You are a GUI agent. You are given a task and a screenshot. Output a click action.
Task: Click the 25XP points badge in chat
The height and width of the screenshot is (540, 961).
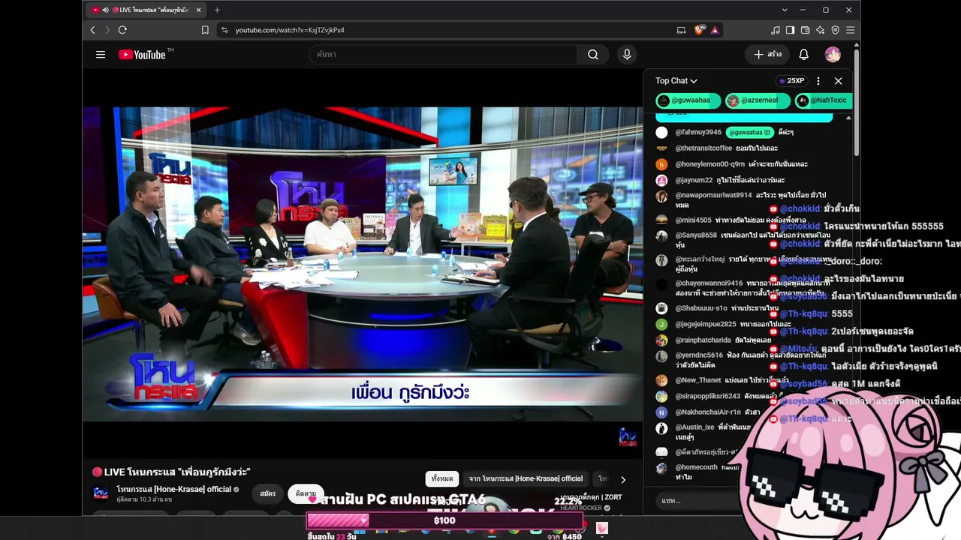(791, 81)
